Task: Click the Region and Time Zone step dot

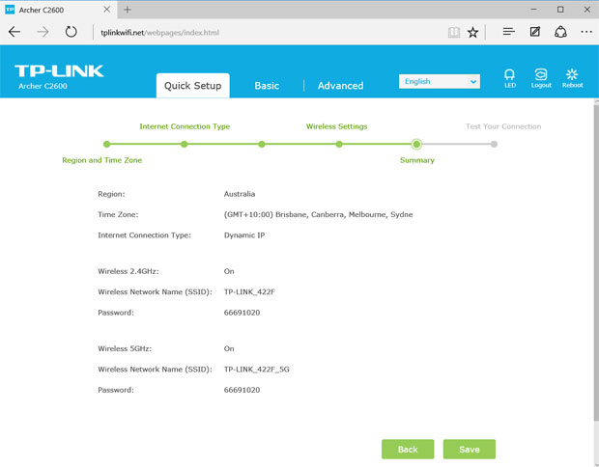Action: (106, 144)
